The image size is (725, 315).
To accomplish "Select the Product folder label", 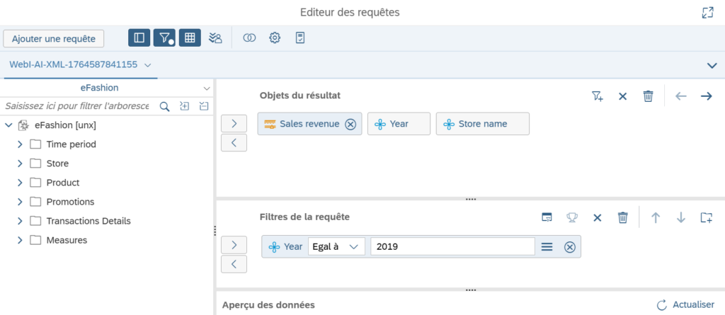I will pos(63,183).
